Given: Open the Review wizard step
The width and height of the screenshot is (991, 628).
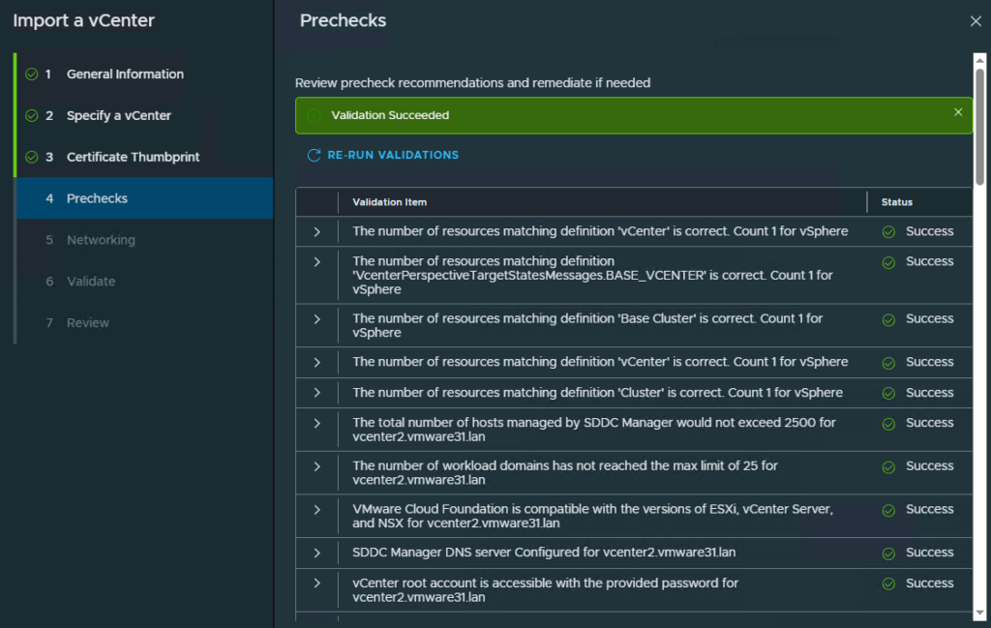Looking at the screenshot, I should (87, 323).
